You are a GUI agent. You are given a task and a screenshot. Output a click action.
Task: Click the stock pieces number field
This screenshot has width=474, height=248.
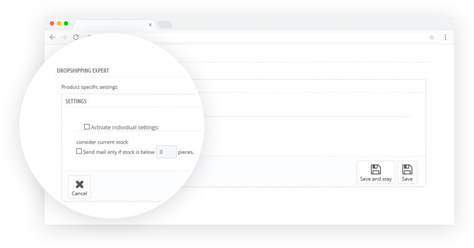(x=166, y=152)
